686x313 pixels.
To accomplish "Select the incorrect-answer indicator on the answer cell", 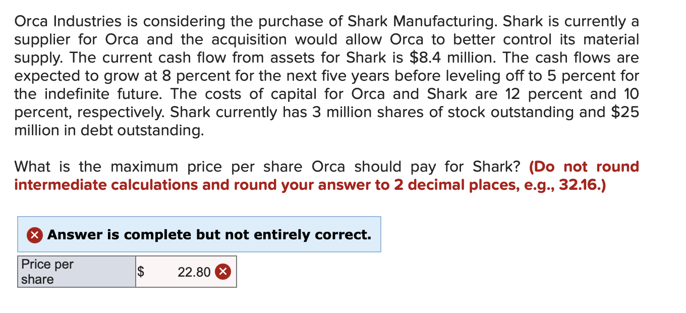I will point(224,272).
